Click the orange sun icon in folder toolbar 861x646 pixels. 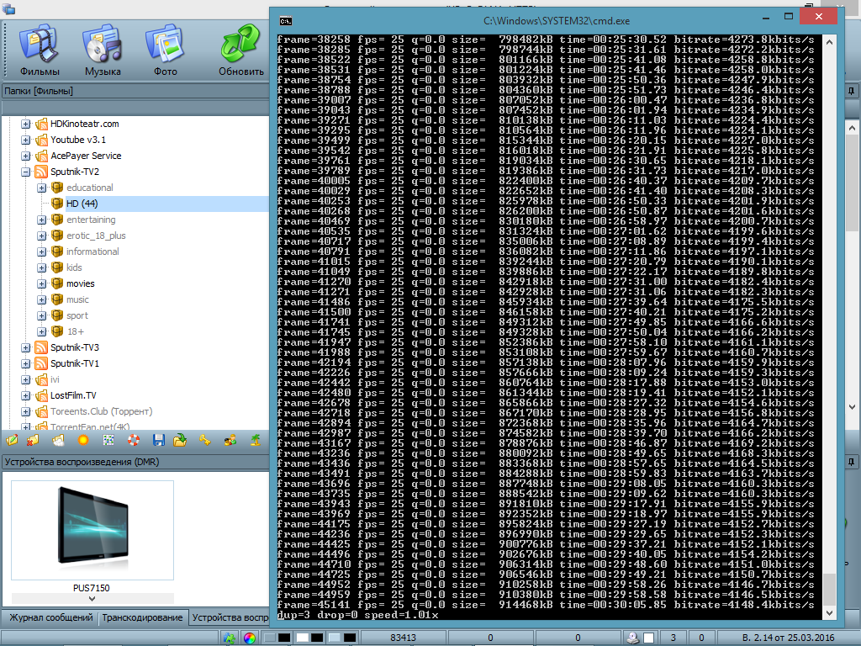click(x=82, y=440)
